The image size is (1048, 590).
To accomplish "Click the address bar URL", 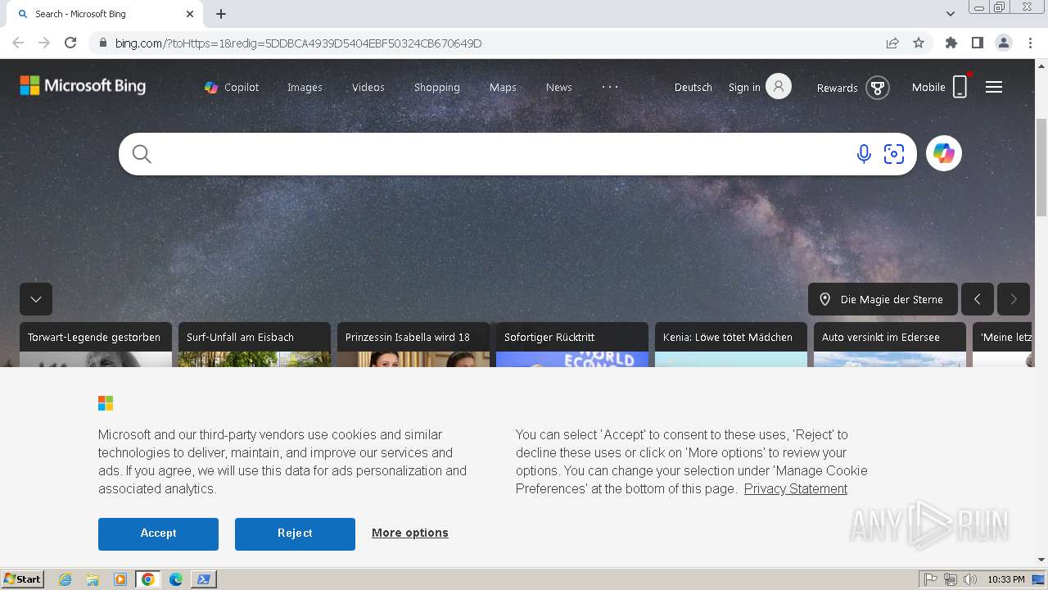I will 298,43.
